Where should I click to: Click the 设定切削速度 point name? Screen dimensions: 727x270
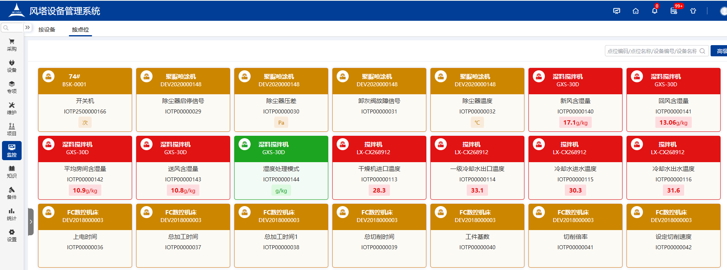[x=673, y=237]
